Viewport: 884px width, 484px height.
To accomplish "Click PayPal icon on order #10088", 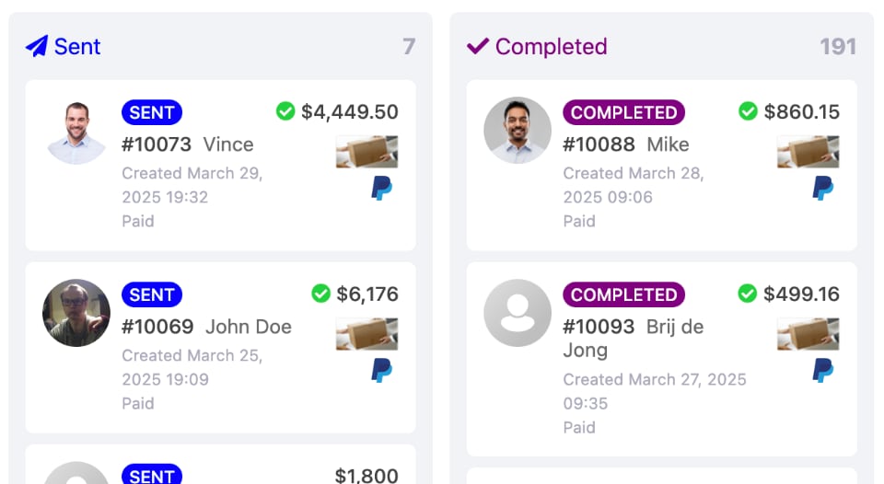I will (822, 188).
